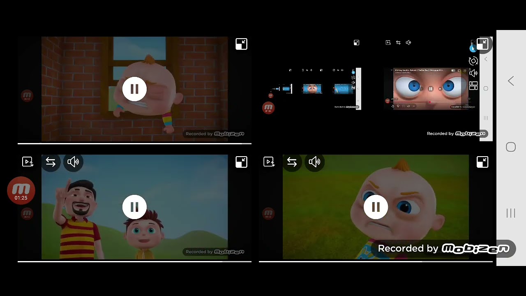Pause the top-left video pane
The width and height of the screenshot is (526, 296).
134,89
